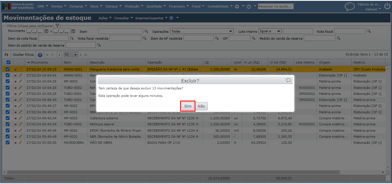This screenshot has height=184, width=392.
Task: Open the 50 items-per-page dropdown
Action: tap(71, 55)
